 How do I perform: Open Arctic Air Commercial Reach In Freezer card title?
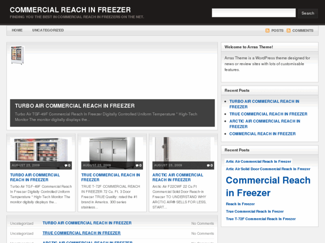point(178,177)
